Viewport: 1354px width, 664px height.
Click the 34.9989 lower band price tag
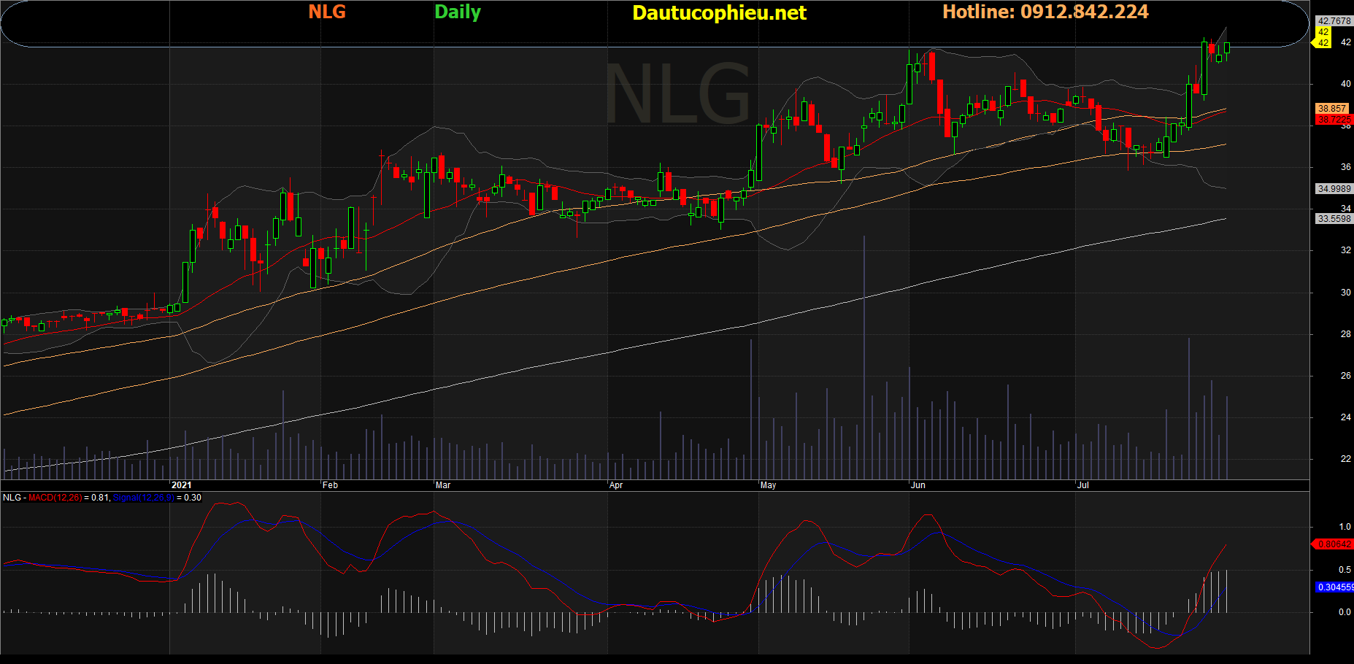click(x=1334, y=189)
